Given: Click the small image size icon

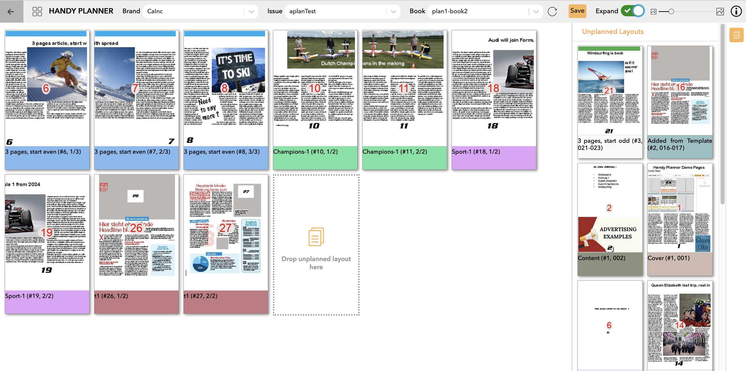Looking at the screenshot, I should tap(653, 12).
